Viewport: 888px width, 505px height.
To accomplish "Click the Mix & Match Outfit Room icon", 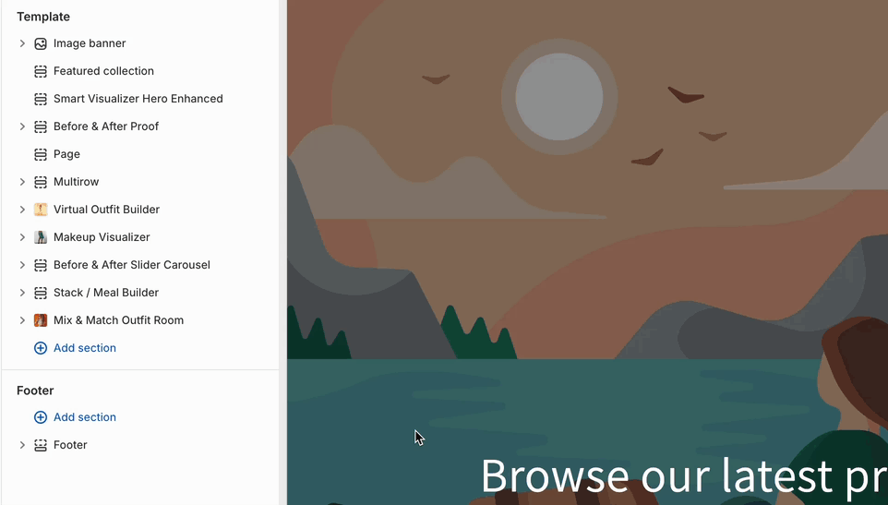I will tap(41, 320).
